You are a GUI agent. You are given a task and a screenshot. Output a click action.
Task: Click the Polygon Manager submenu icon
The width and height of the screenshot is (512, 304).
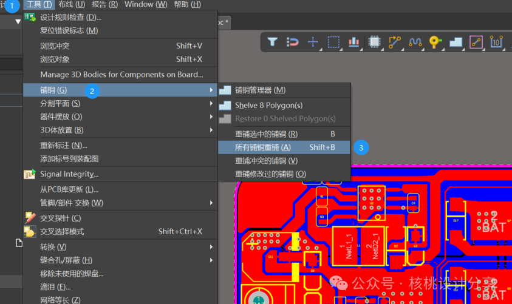(x=225, y=90)
